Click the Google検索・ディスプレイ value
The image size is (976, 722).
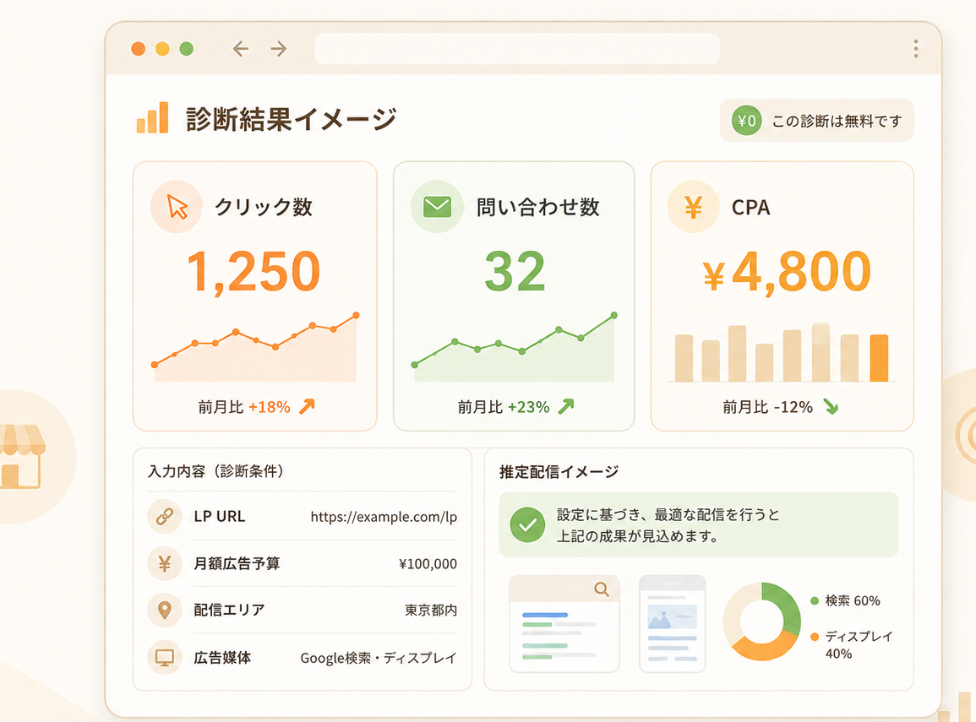pos(379,658)
